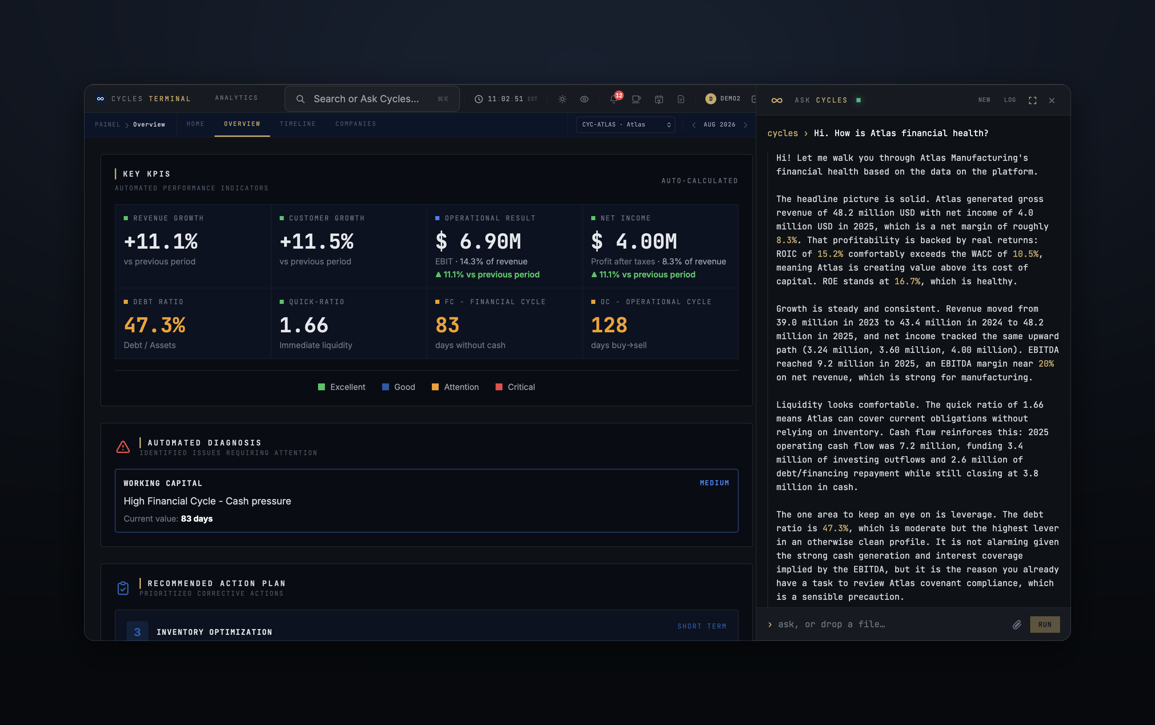Viewport: 1155px width, 725px height.
Task: Click the RUN button
Action: pyautogui.click(x=1045, y=624)
